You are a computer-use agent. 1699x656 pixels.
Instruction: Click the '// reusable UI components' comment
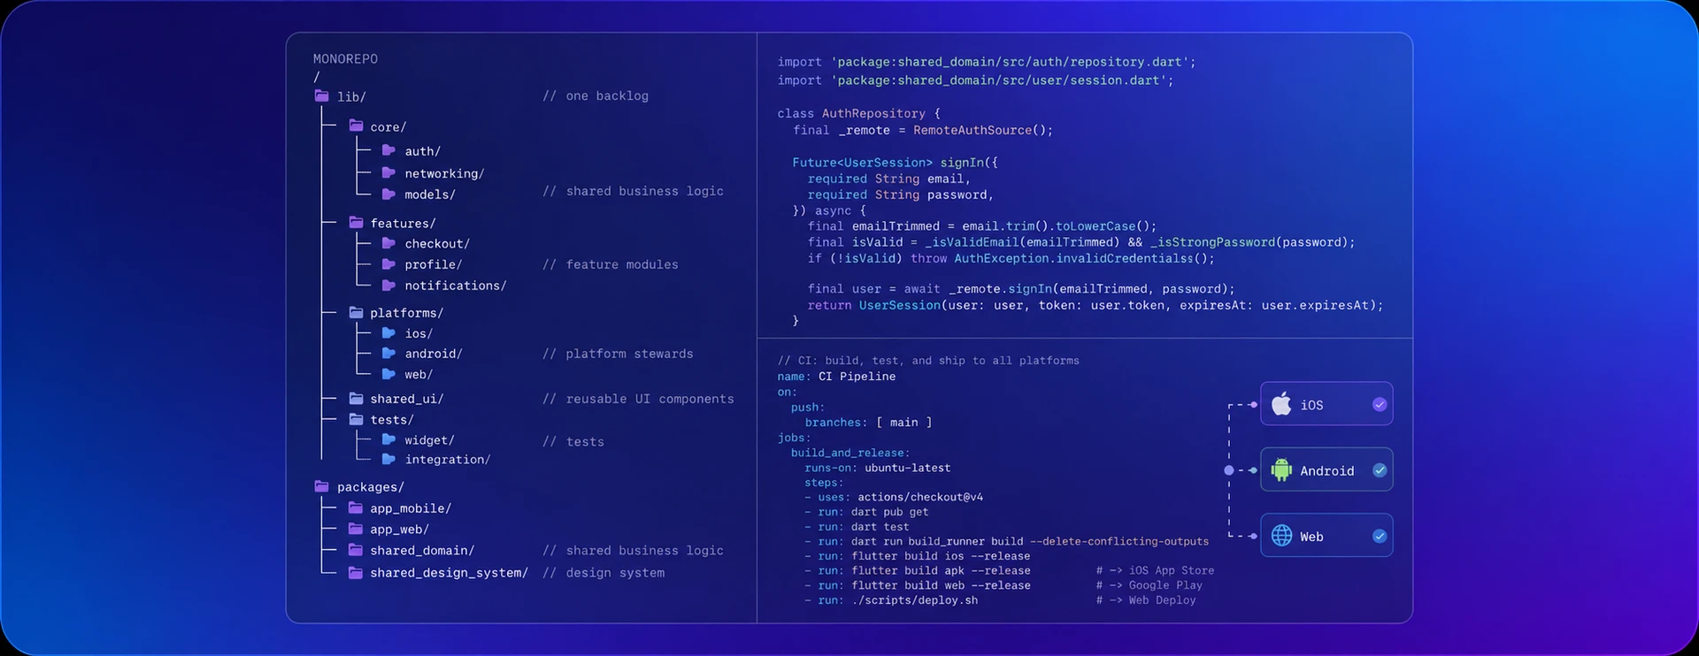point(638,399)
